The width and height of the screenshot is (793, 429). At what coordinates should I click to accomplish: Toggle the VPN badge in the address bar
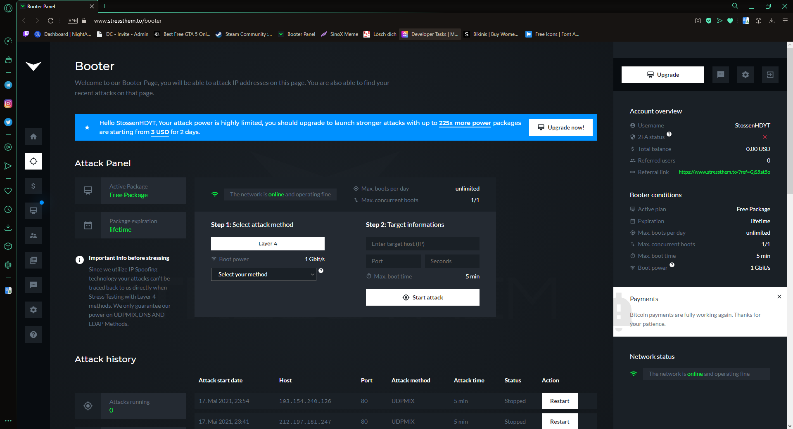tap(73, 21)
